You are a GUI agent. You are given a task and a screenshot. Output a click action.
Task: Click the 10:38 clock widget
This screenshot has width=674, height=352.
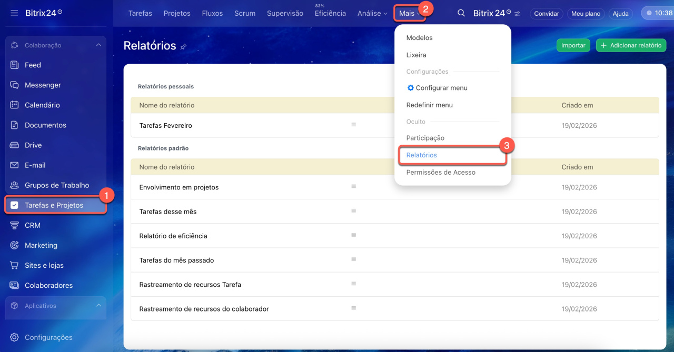click(x=658, y=13)
